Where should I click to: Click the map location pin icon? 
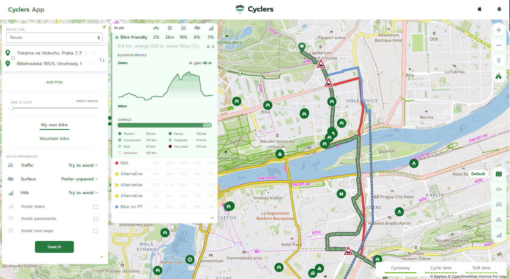tap(498, 61)
